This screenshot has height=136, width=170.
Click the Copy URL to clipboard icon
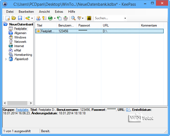click(59, 18)
